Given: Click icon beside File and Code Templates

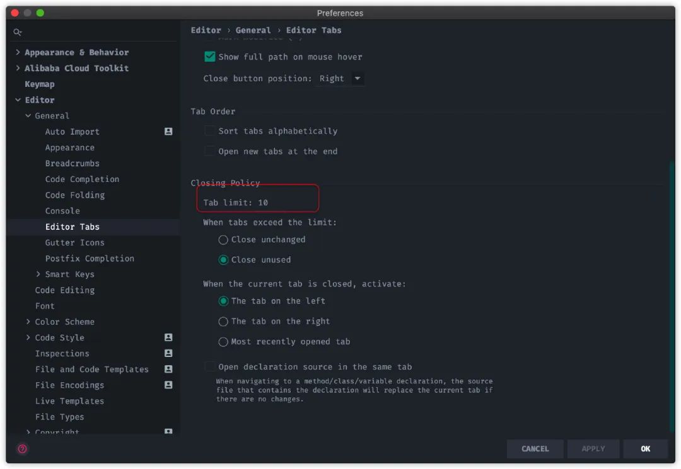Looking at the screenshot, I should click(x=168, y=369).
